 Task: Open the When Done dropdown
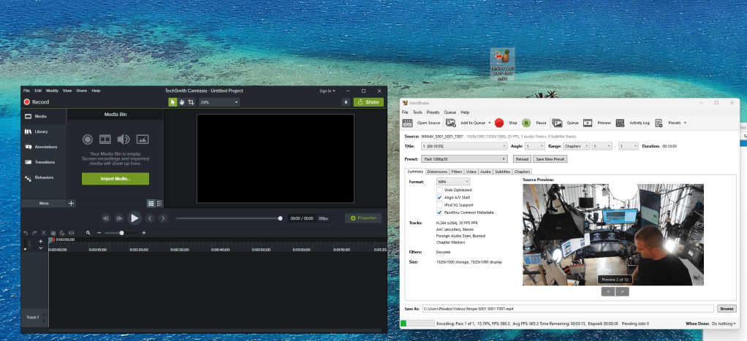724,324
